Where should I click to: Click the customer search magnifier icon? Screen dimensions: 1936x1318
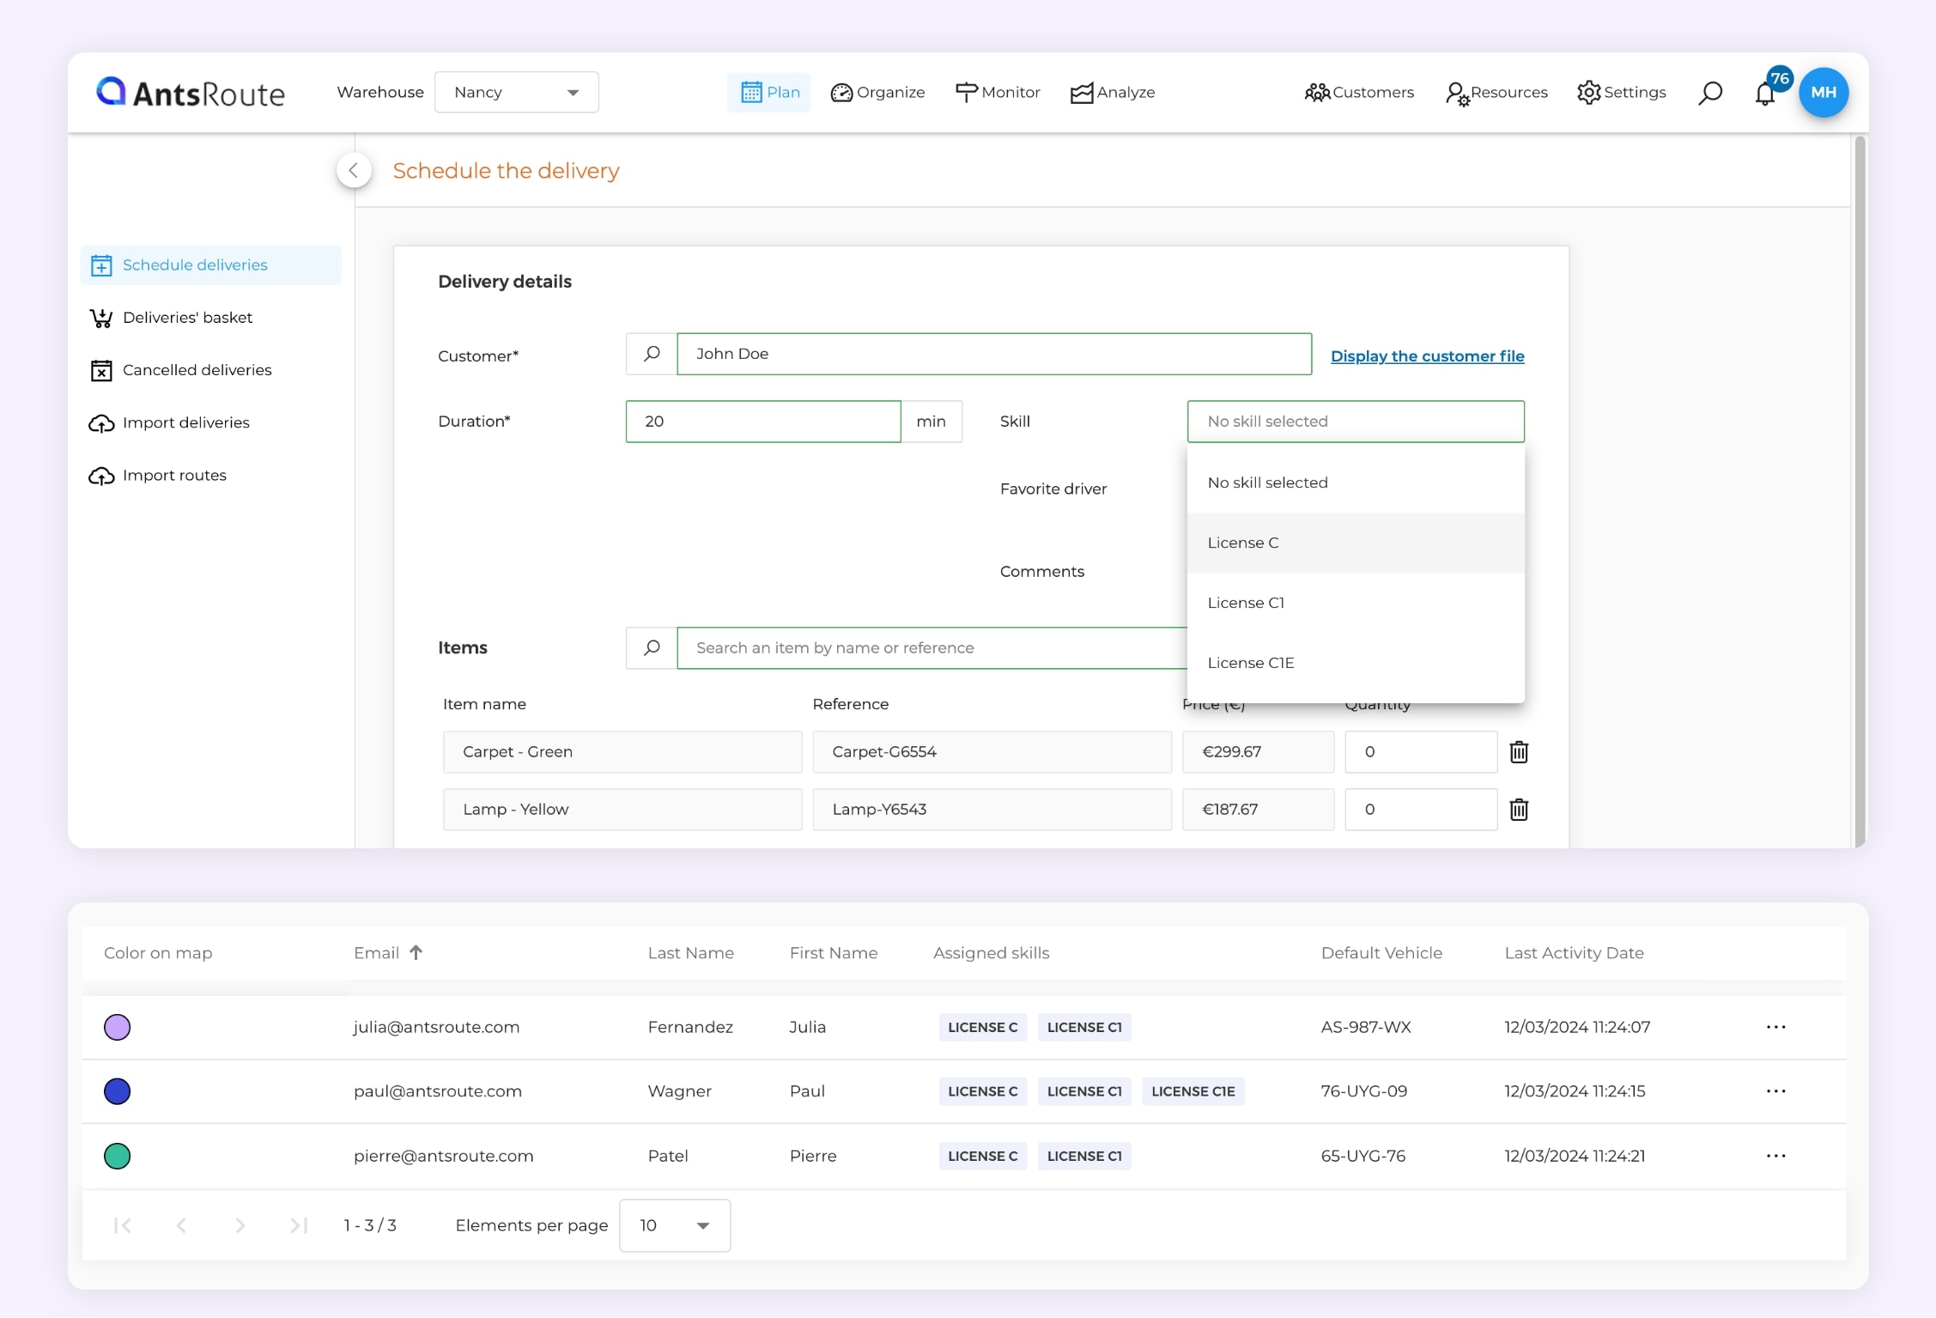652,354
